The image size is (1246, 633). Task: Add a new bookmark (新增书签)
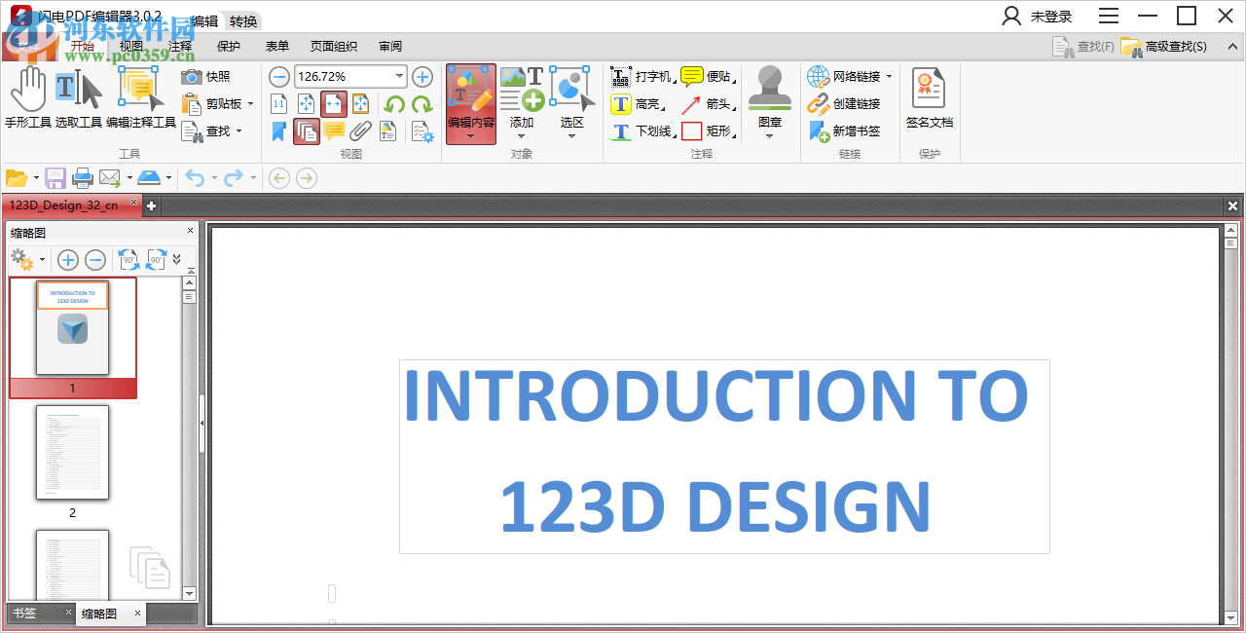pyautogui.click(x=844, y=131)
